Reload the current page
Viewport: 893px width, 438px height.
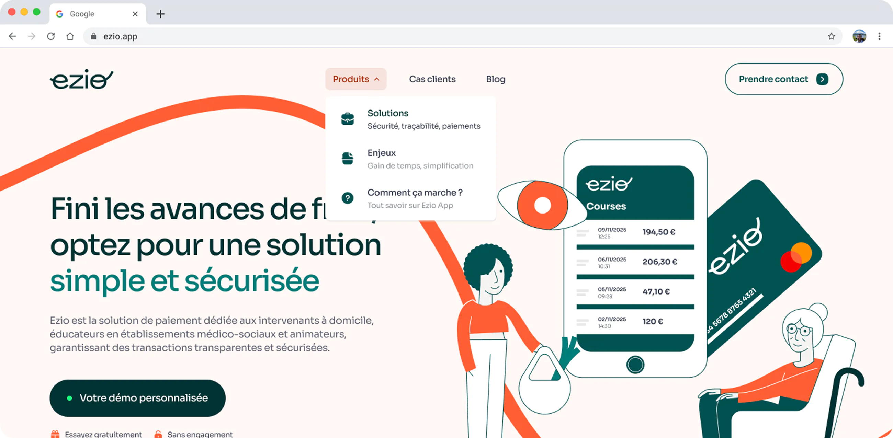pos(51,36)
